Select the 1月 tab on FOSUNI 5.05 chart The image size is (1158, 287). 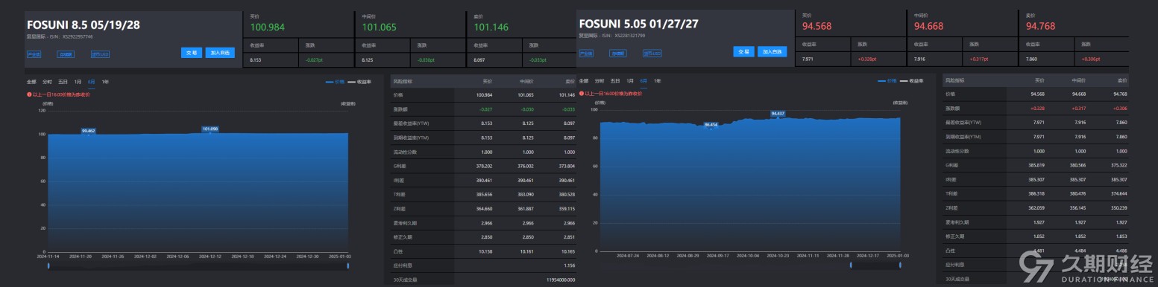point(630,80)
